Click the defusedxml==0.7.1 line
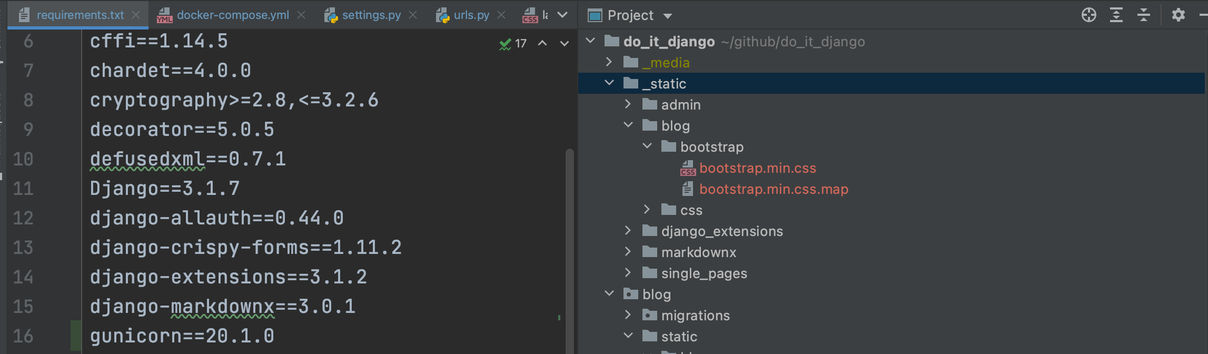 (188, 159)
